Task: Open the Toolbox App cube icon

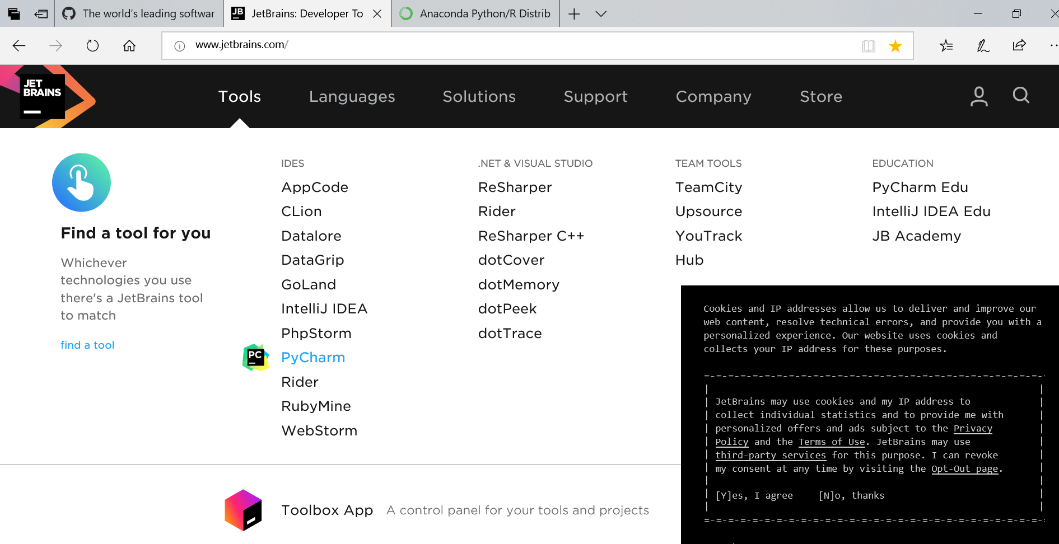Action: tap(243, 510)
